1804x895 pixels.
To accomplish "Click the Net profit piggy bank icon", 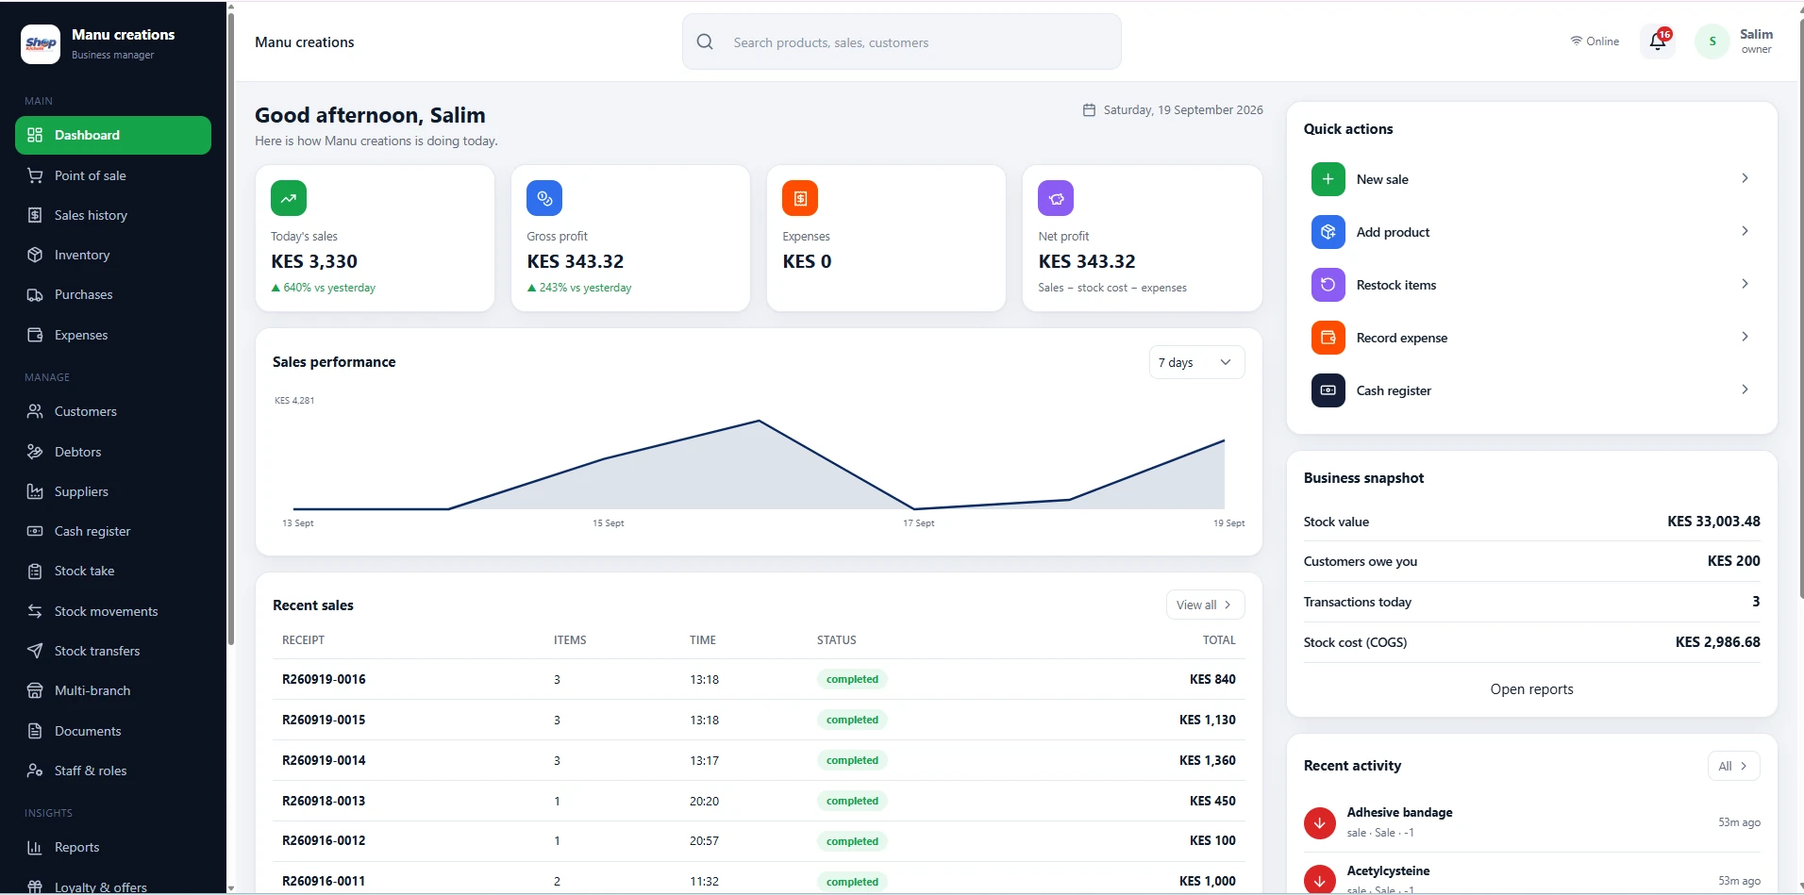I will pyautogui.click(x=1056, y=198).
